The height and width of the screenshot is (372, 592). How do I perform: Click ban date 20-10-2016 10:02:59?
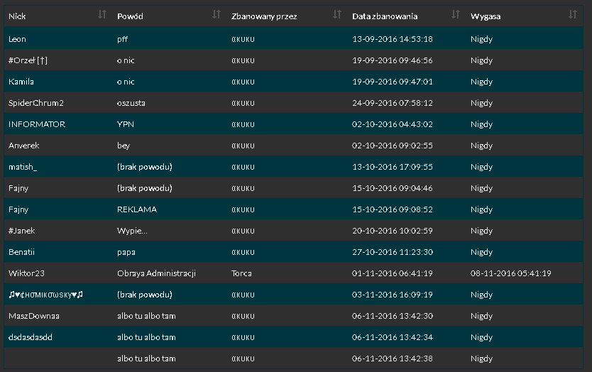click(393, 231)
